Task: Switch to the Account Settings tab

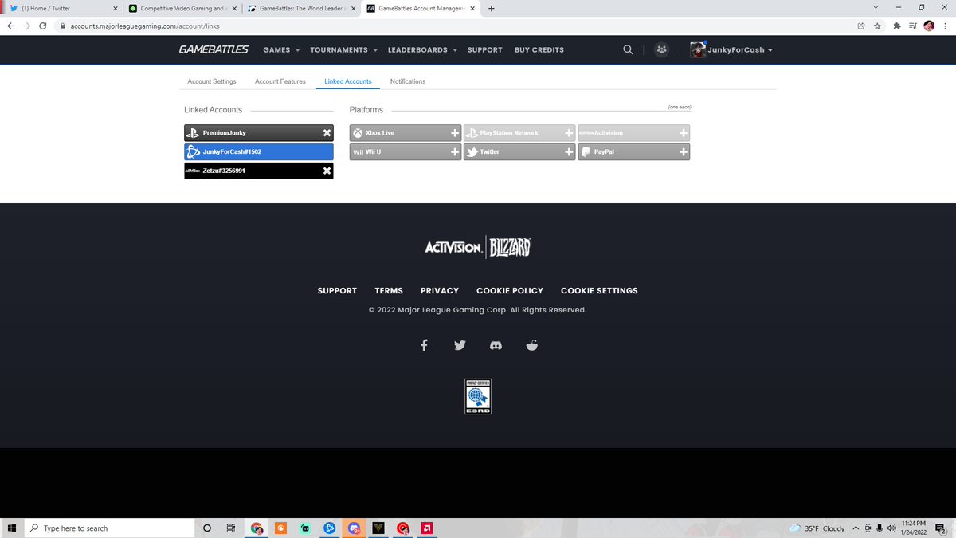Action: [212, 81]
